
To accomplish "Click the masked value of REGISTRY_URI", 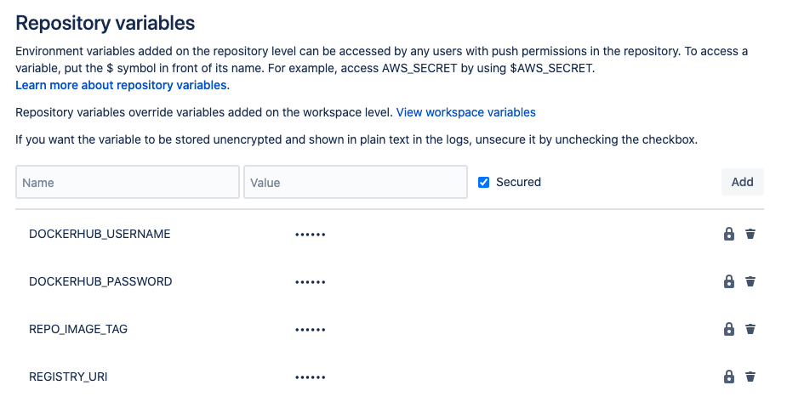I will tap(311, 377).
